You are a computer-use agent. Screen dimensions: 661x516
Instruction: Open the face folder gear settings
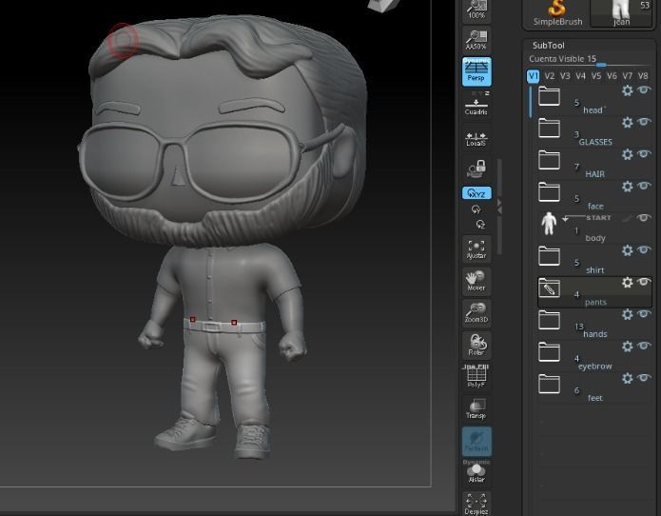click(x=628, y=186)
